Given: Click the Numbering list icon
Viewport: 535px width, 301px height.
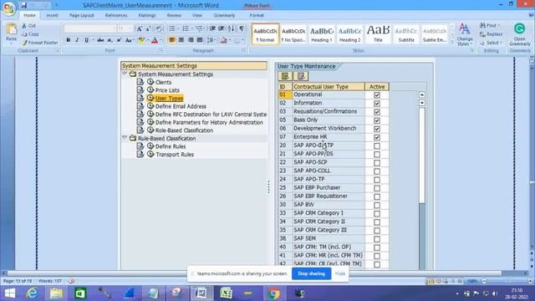Looking at the screenshot, I should pos(186,28).
